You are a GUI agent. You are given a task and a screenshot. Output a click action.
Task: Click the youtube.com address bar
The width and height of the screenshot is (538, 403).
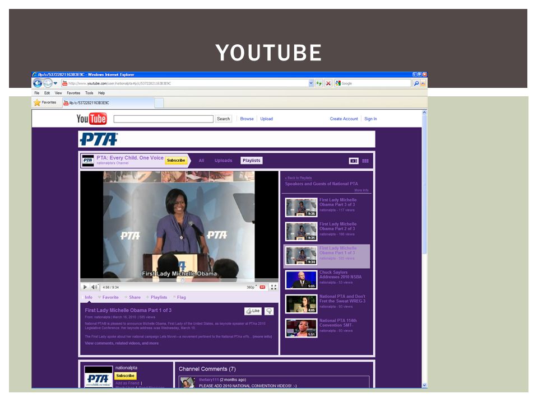pyautogui.click(x=184, y=83)
